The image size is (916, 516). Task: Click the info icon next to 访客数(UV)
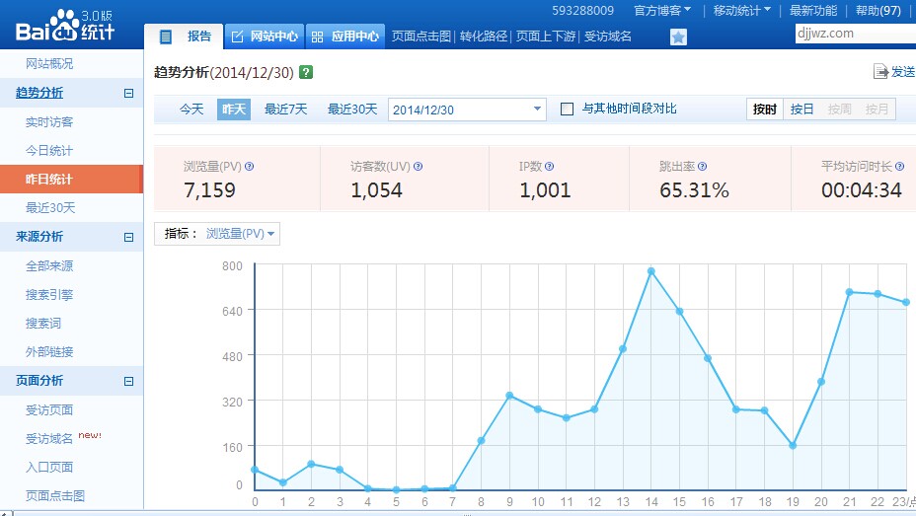(418, 167)
